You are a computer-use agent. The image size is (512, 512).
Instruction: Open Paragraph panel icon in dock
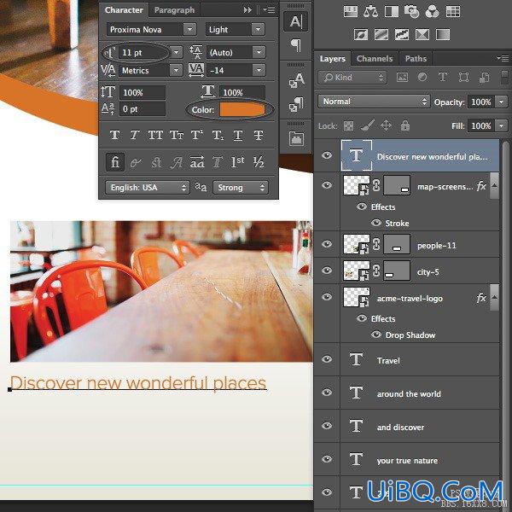tap(296, 45)
